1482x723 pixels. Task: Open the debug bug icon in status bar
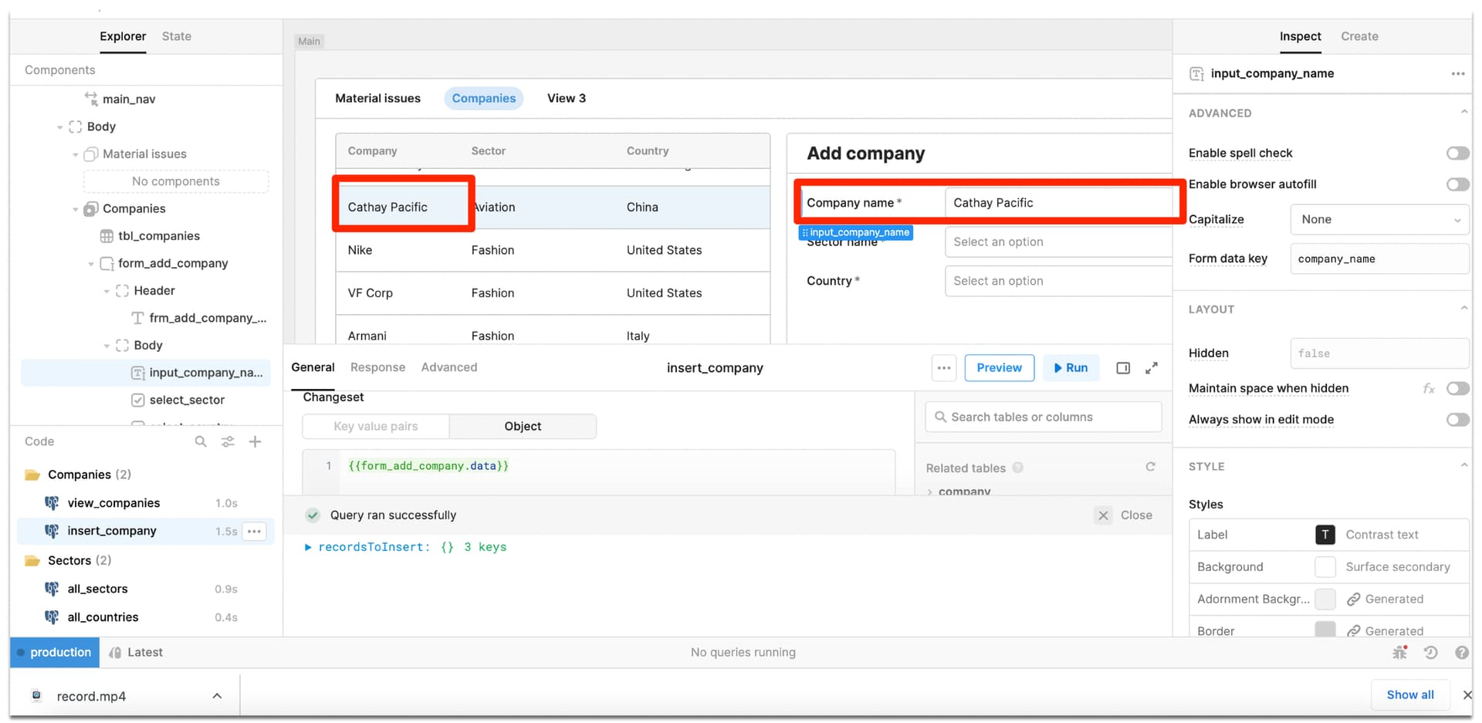(x=1399, y=652)
